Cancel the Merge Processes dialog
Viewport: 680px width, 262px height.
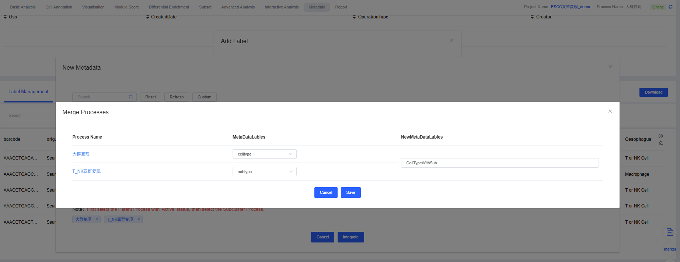point(326,192)
